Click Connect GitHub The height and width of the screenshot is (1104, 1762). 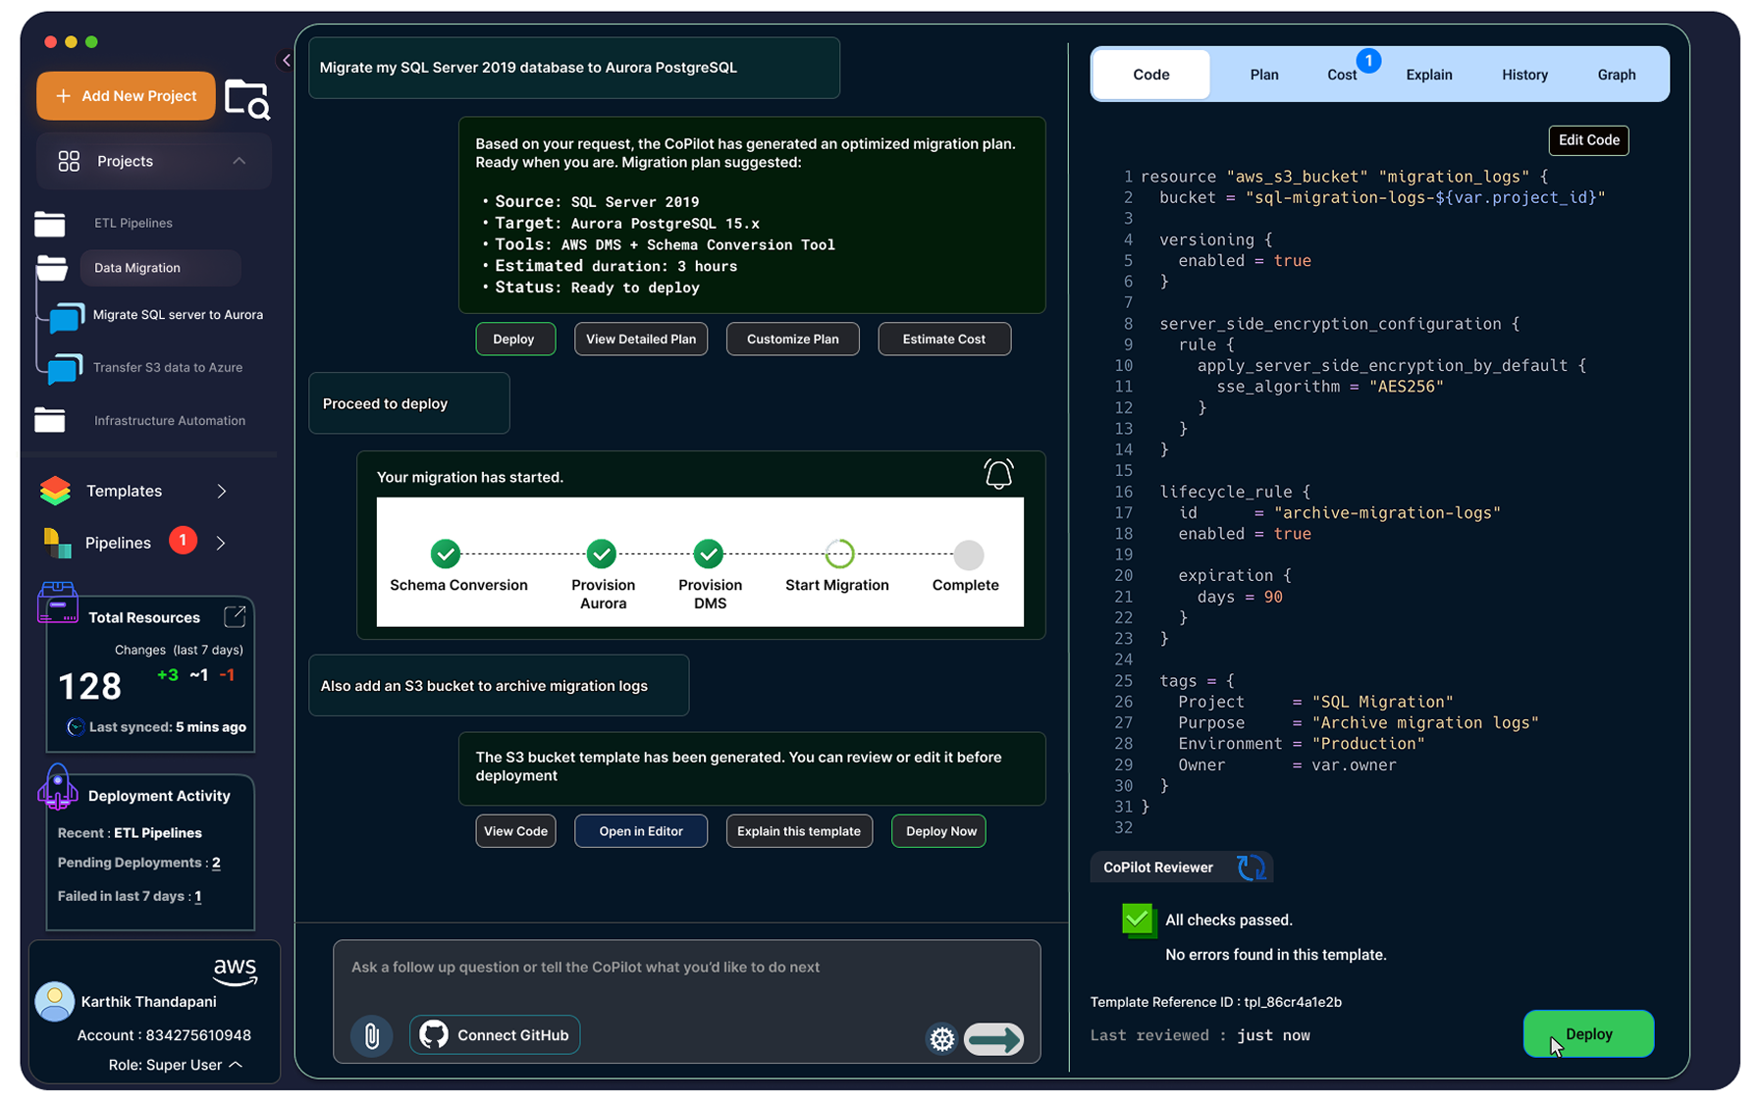pos(495,1035)
